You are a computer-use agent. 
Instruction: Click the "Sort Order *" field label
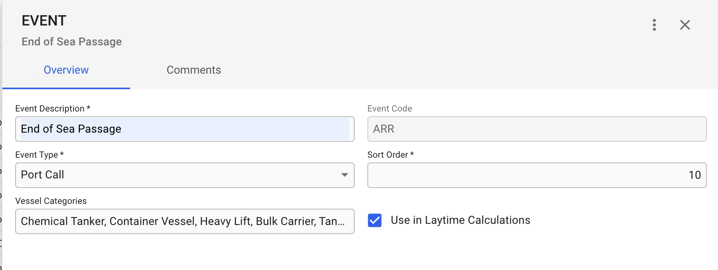pyautogui.click(x=391, y=155)
